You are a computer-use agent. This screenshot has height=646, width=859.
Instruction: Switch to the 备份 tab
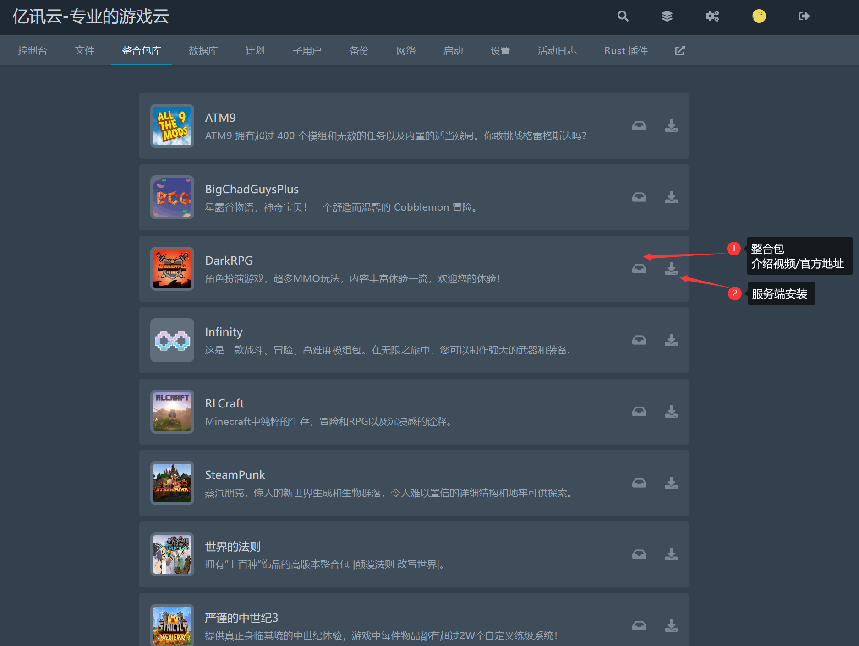359,50
